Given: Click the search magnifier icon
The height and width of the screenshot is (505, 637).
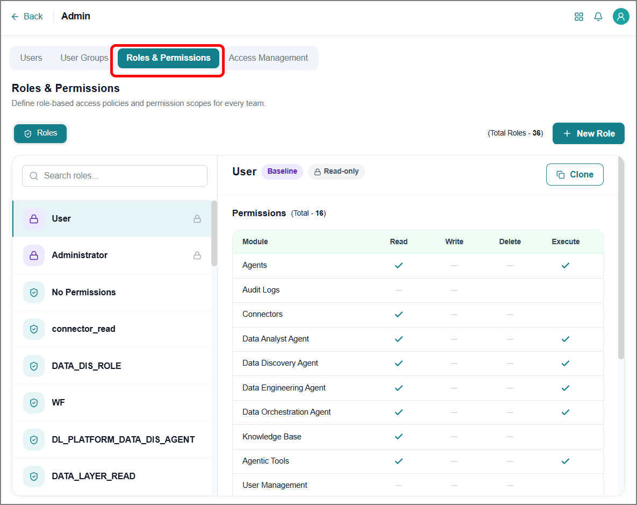Looking at the screenshot, I should coord(34,176).
